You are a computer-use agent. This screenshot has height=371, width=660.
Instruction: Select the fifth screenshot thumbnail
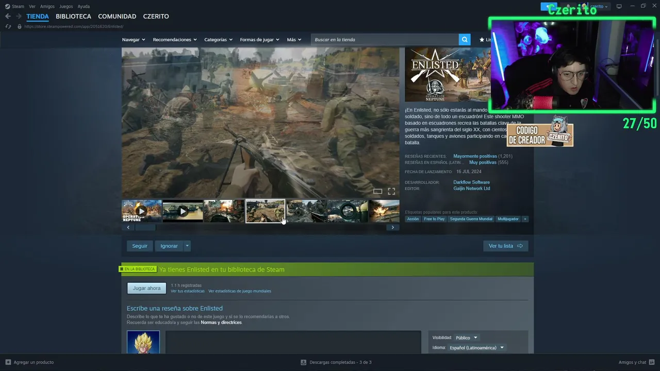307,211
